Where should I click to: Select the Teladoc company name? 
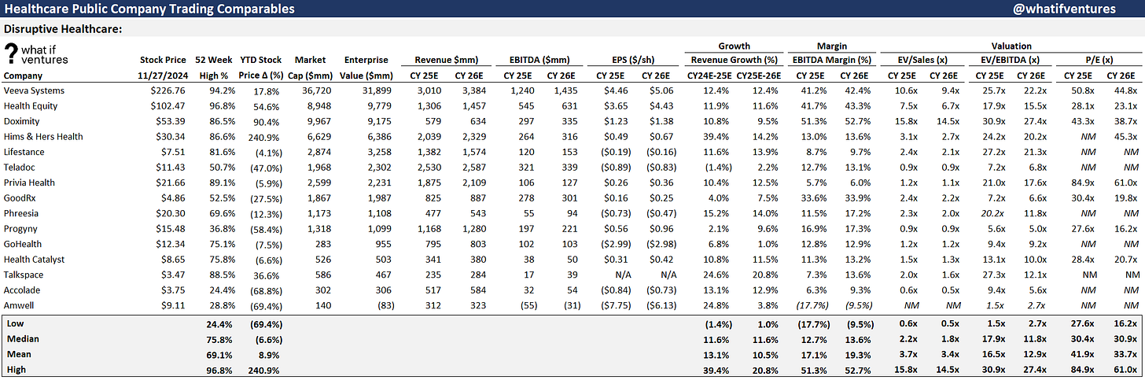click(20, 168)
